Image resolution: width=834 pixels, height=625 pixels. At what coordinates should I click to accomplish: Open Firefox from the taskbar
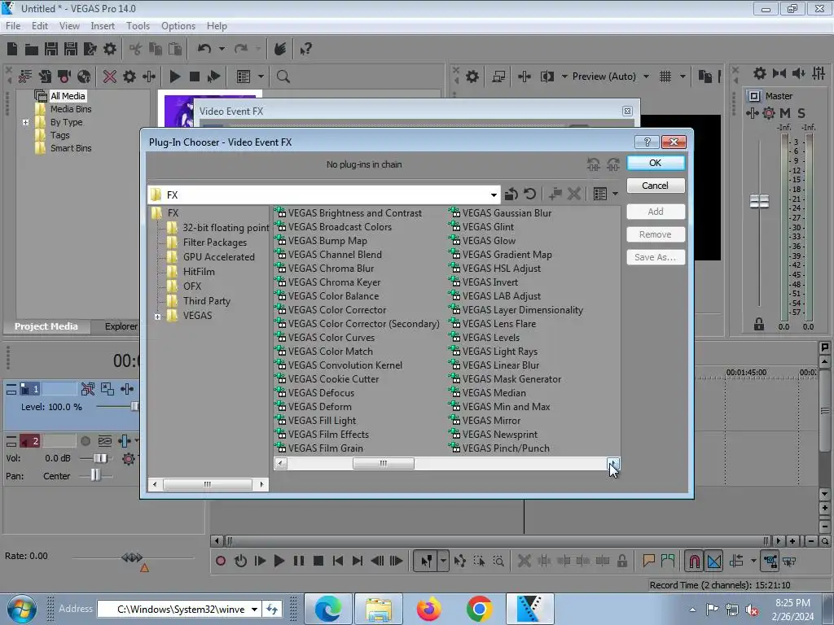coord(428,609)
